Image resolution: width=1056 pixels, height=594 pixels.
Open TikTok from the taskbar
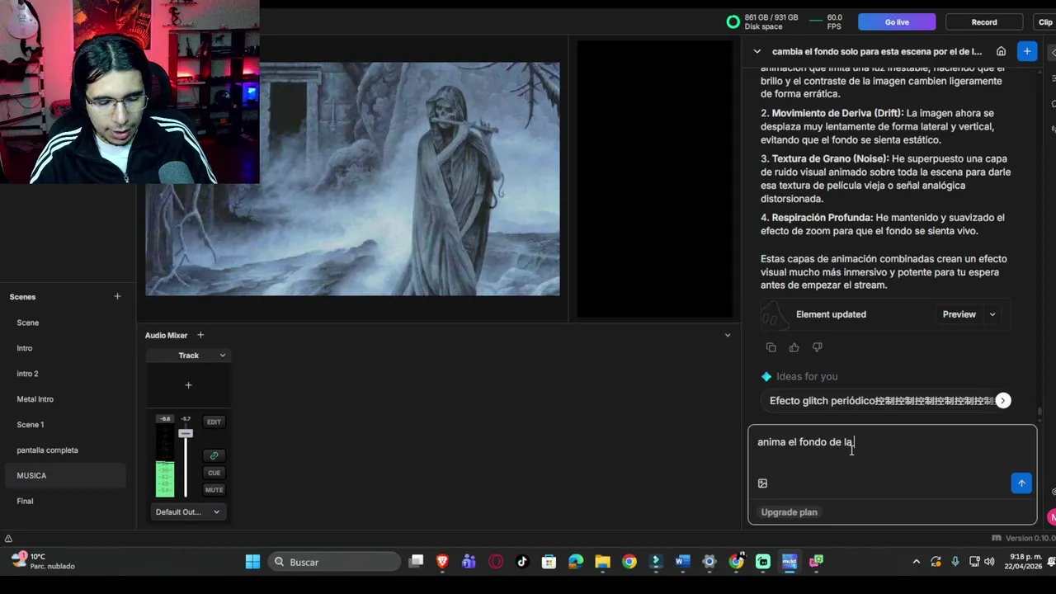tap(522, 562)
